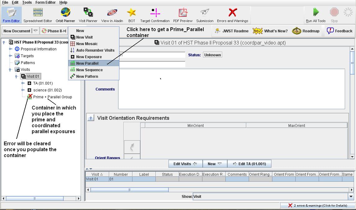Open the Help menu
The image size is (356, 210).
pos(63,2)
